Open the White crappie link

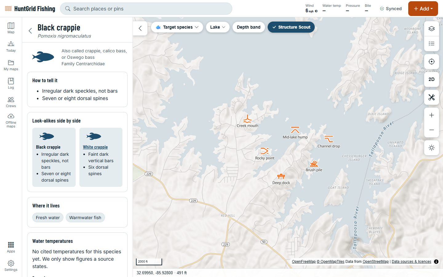pyautogui.click(x=95, y=147)
